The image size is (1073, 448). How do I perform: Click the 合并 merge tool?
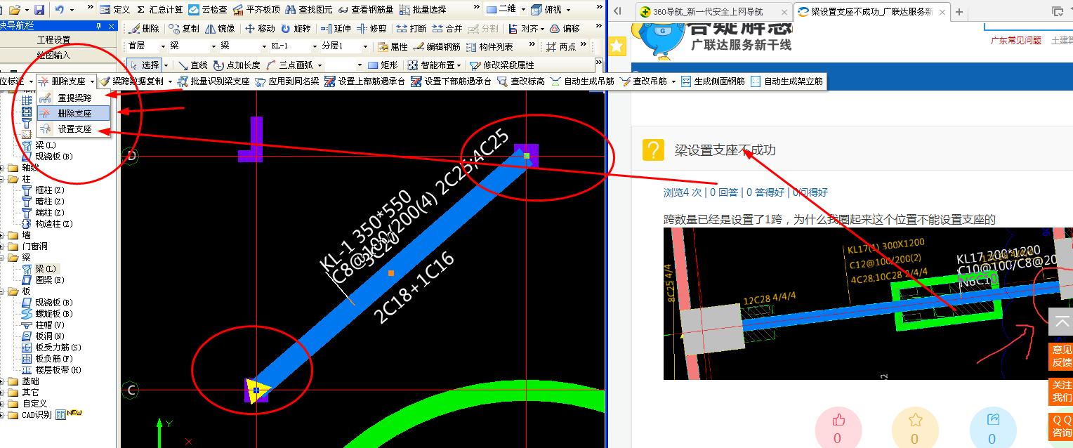[447, 29]
